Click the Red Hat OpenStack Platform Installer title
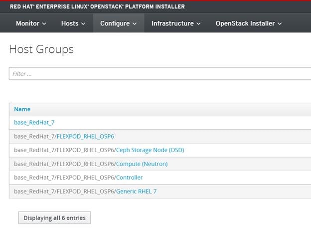The image size is (311, 231). point(97,6)
